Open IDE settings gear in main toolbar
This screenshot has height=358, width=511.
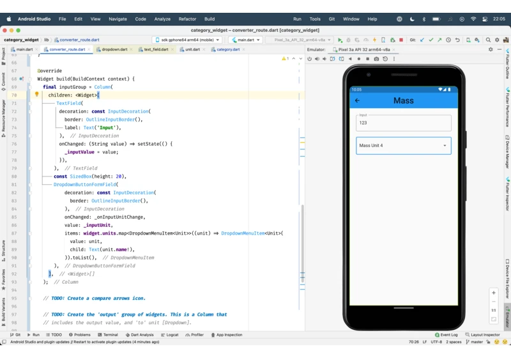497,40
